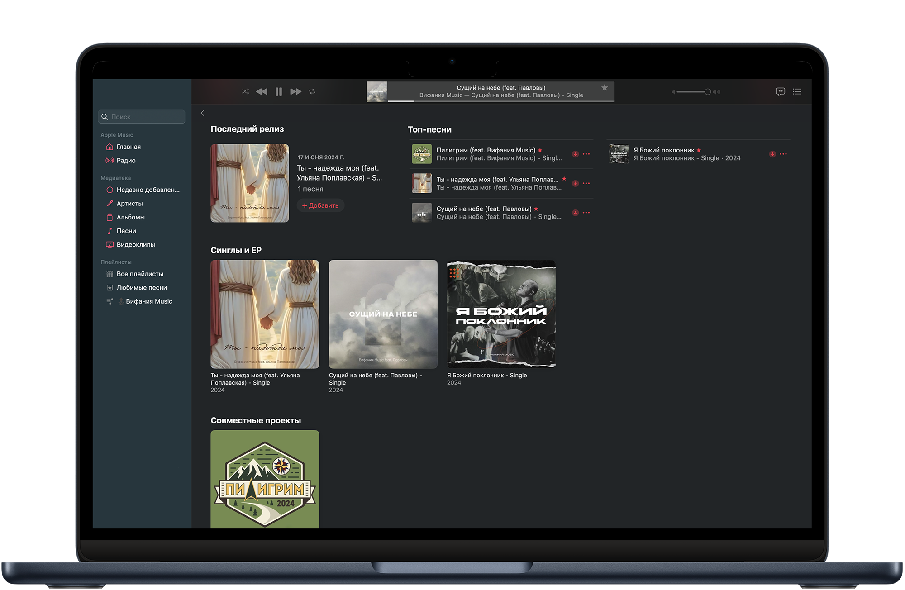This screenshot has height=590, width=905.
Task: Download the Пилигрим song
Action: pyautogui.click(x=575, y=154)
